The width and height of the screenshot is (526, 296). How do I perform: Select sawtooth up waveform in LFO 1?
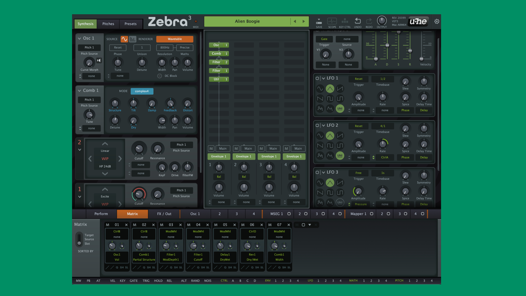340,89
